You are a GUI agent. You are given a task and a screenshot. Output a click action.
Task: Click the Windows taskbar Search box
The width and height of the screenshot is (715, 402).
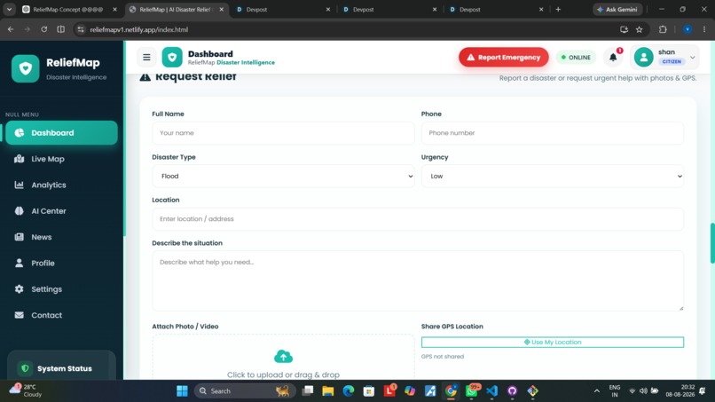click(245, 391)
